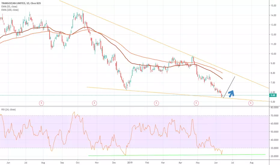Click the Nov label on time axis
This screenshot has width=280, height=165.
click(x=97, y=163)
